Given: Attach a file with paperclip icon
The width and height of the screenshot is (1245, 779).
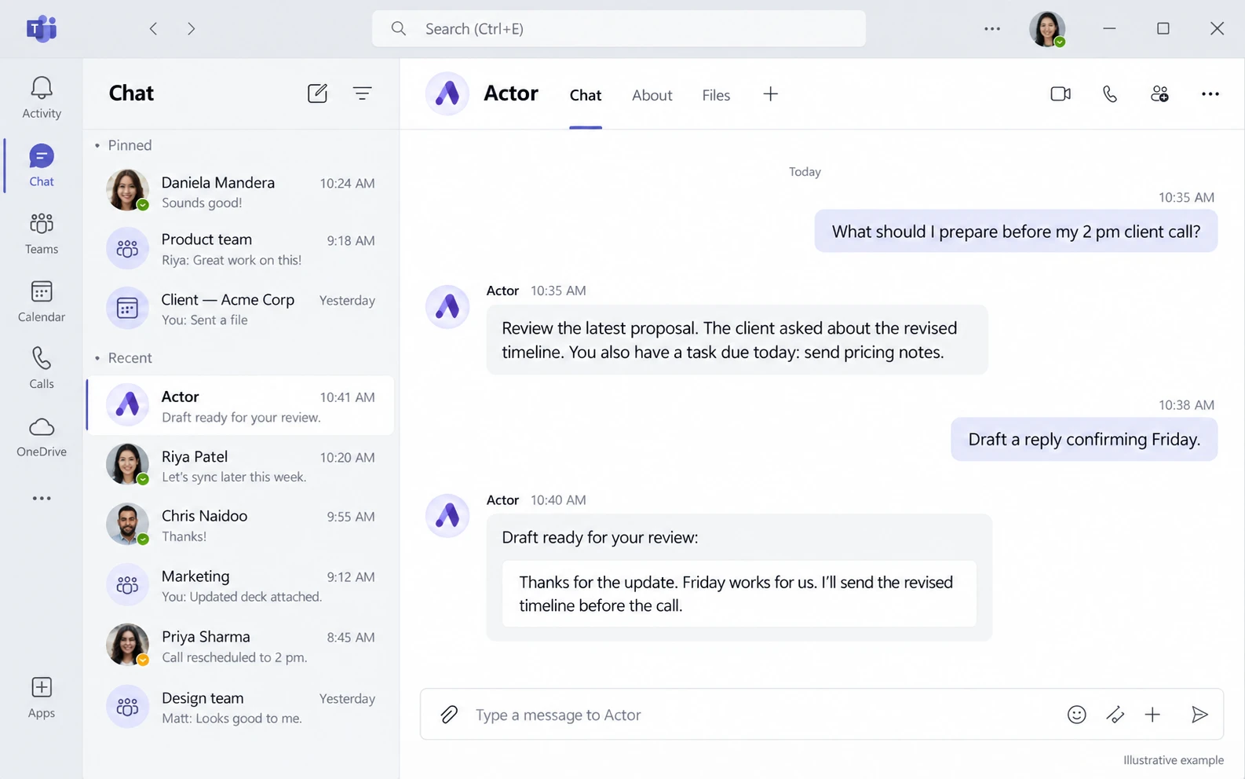Looking at the screenshot, I should (x=449, y=714).
